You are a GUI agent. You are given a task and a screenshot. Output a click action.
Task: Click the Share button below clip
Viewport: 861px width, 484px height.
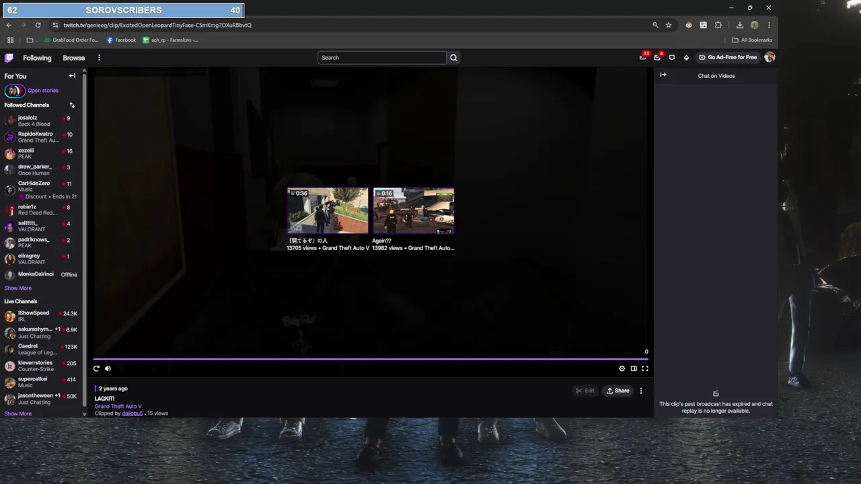(618, 391)
